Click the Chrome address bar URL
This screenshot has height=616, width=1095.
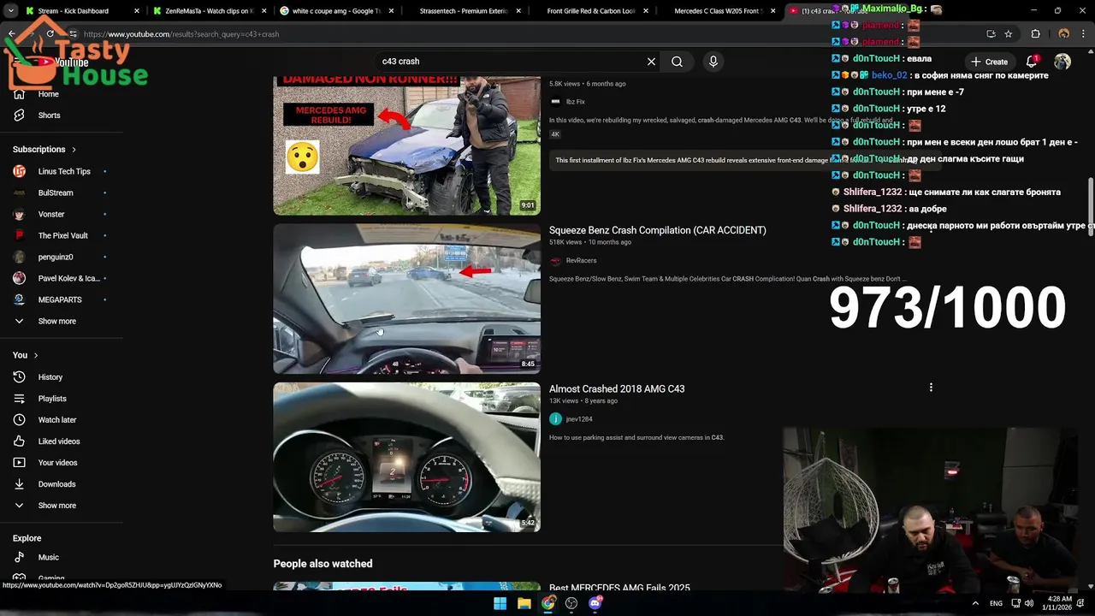click(x=181, y=34)
